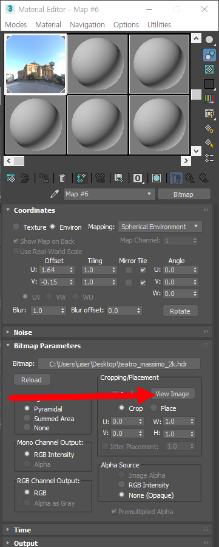Click the Bitmap map type button
The width and height of the screenshot is (219, 547).
(184, 194)
